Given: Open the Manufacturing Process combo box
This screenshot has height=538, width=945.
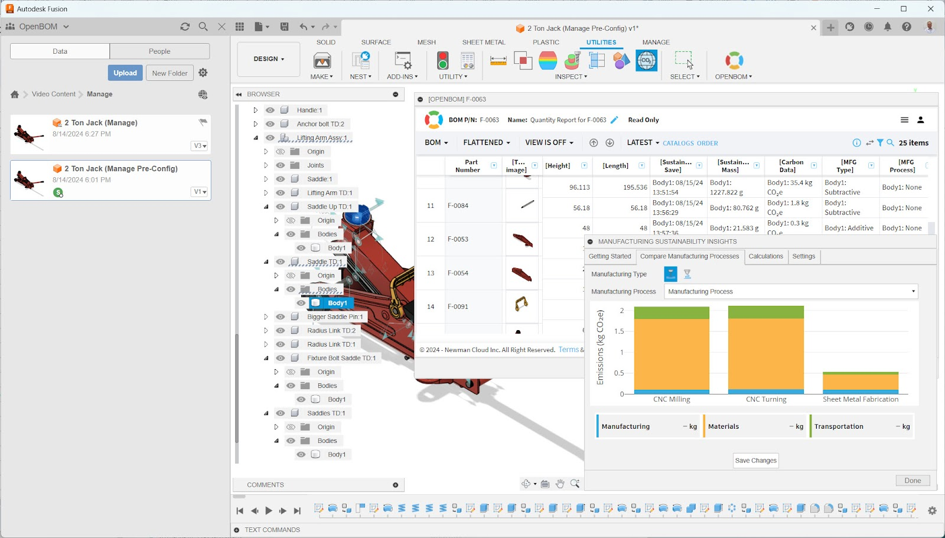Looking at the screenshot, I should pyautogui.click(x=791, y=292).
